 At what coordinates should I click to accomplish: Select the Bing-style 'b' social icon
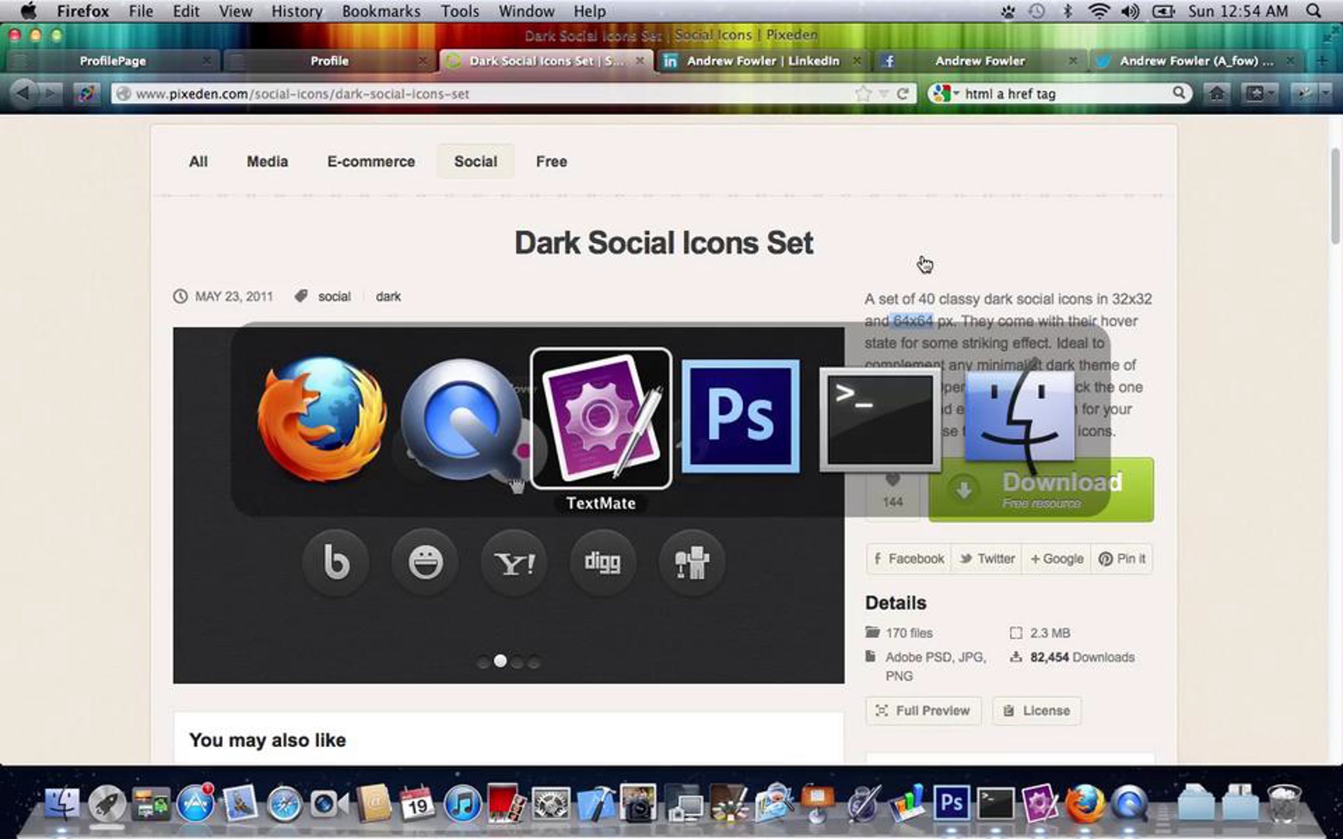[336, 562]
